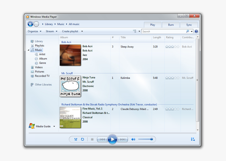Click the All music breadcrumb link

[74, 24]
